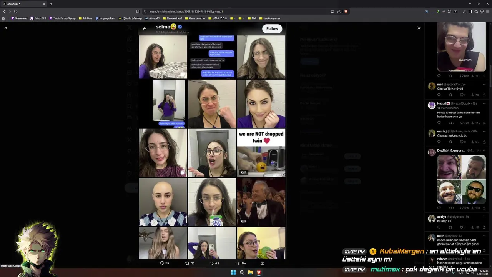
Task: Share the post via the share icon
Action: coord(263,263)
